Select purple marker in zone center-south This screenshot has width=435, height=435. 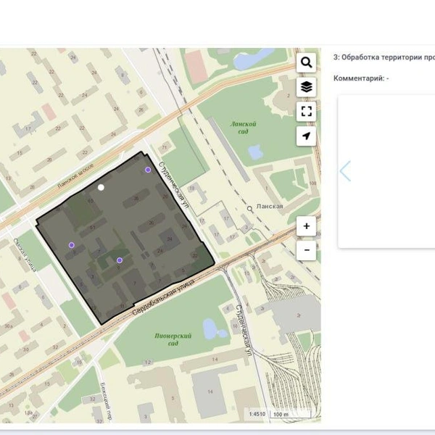point(120,260)
